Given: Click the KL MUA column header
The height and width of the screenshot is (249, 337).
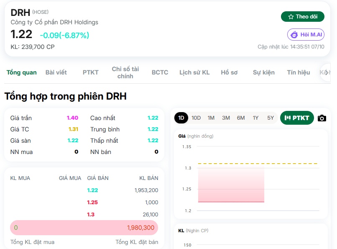Looking at the screenshot, I should (20, 178).
